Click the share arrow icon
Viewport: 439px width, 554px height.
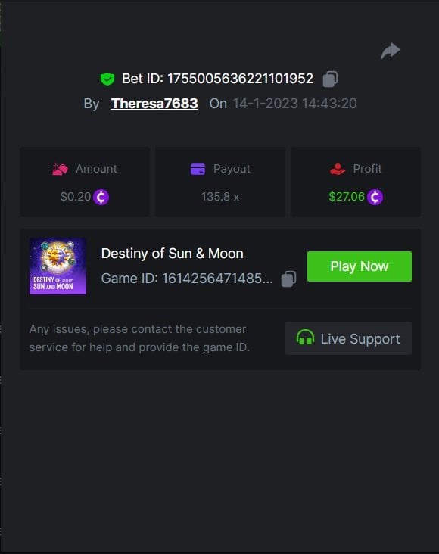pyautogui.click(x=391, y=51)
